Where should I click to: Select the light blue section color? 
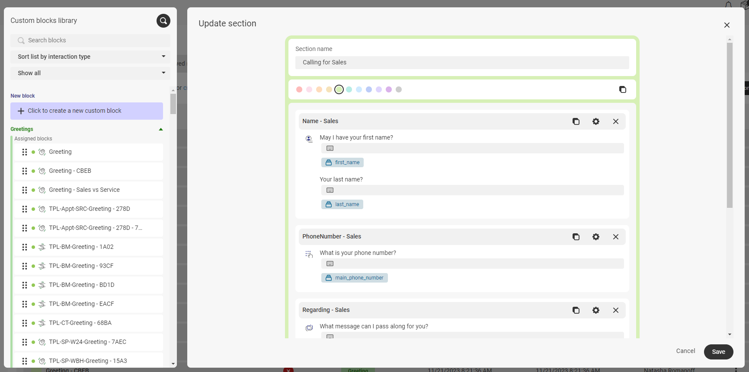(x=359, y=89)
